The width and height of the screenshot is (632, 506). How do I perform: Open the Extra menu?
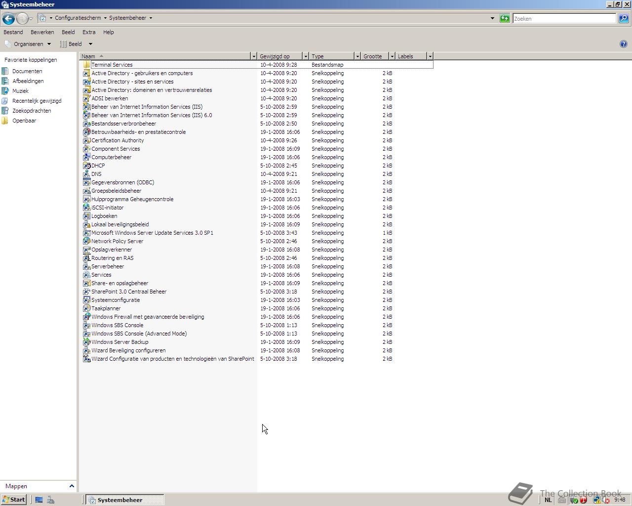[89, 32]
